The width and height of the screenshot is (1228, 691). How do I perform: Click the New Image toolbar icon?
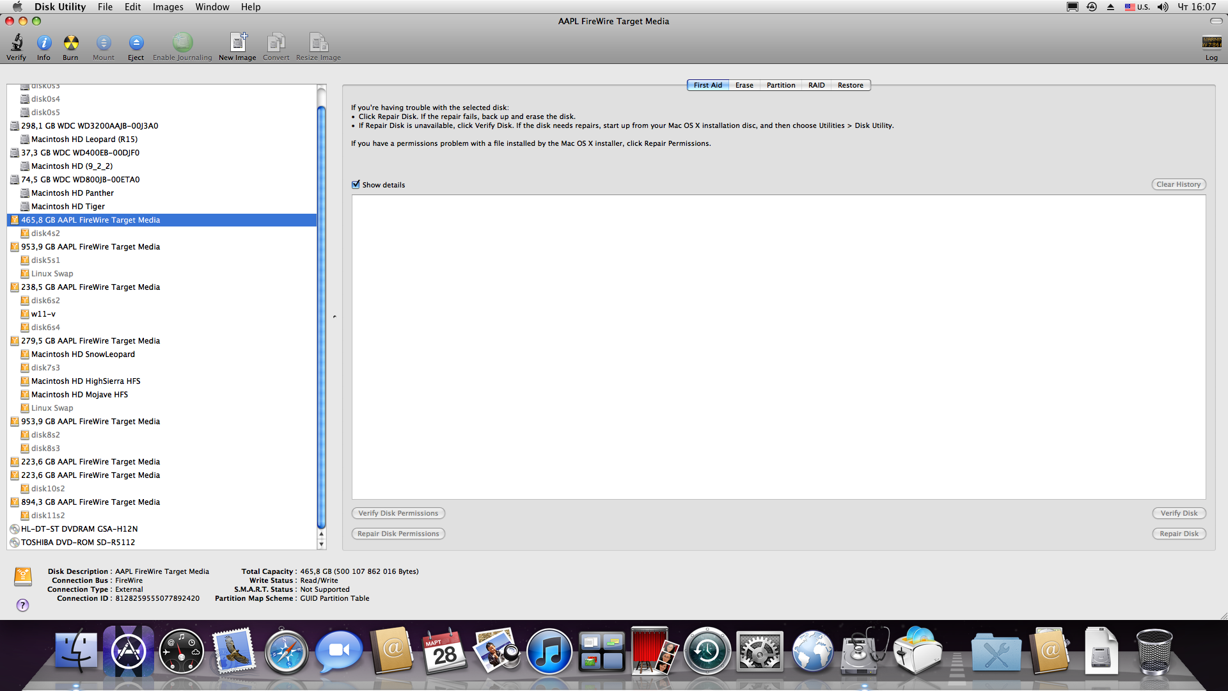click(x=237, y=44)
